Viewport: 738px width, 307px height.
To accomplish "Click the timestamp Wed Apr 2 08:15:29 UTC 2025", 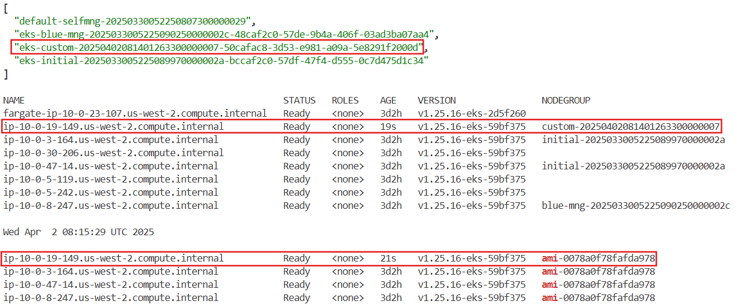I will 78,232.
